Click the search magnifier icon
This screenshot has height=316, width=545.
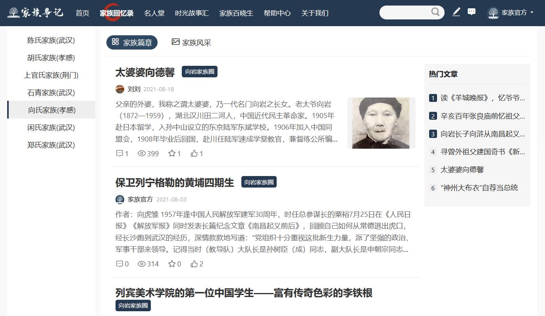435,12
